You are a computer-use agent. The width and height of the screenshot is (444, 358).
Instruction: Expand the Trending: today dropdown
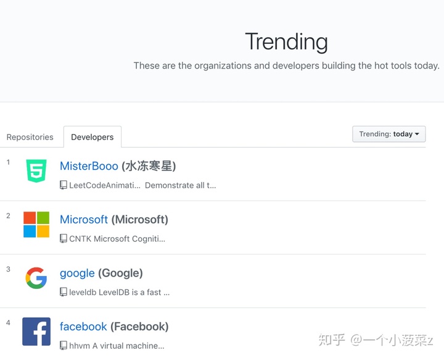(388, 134)
